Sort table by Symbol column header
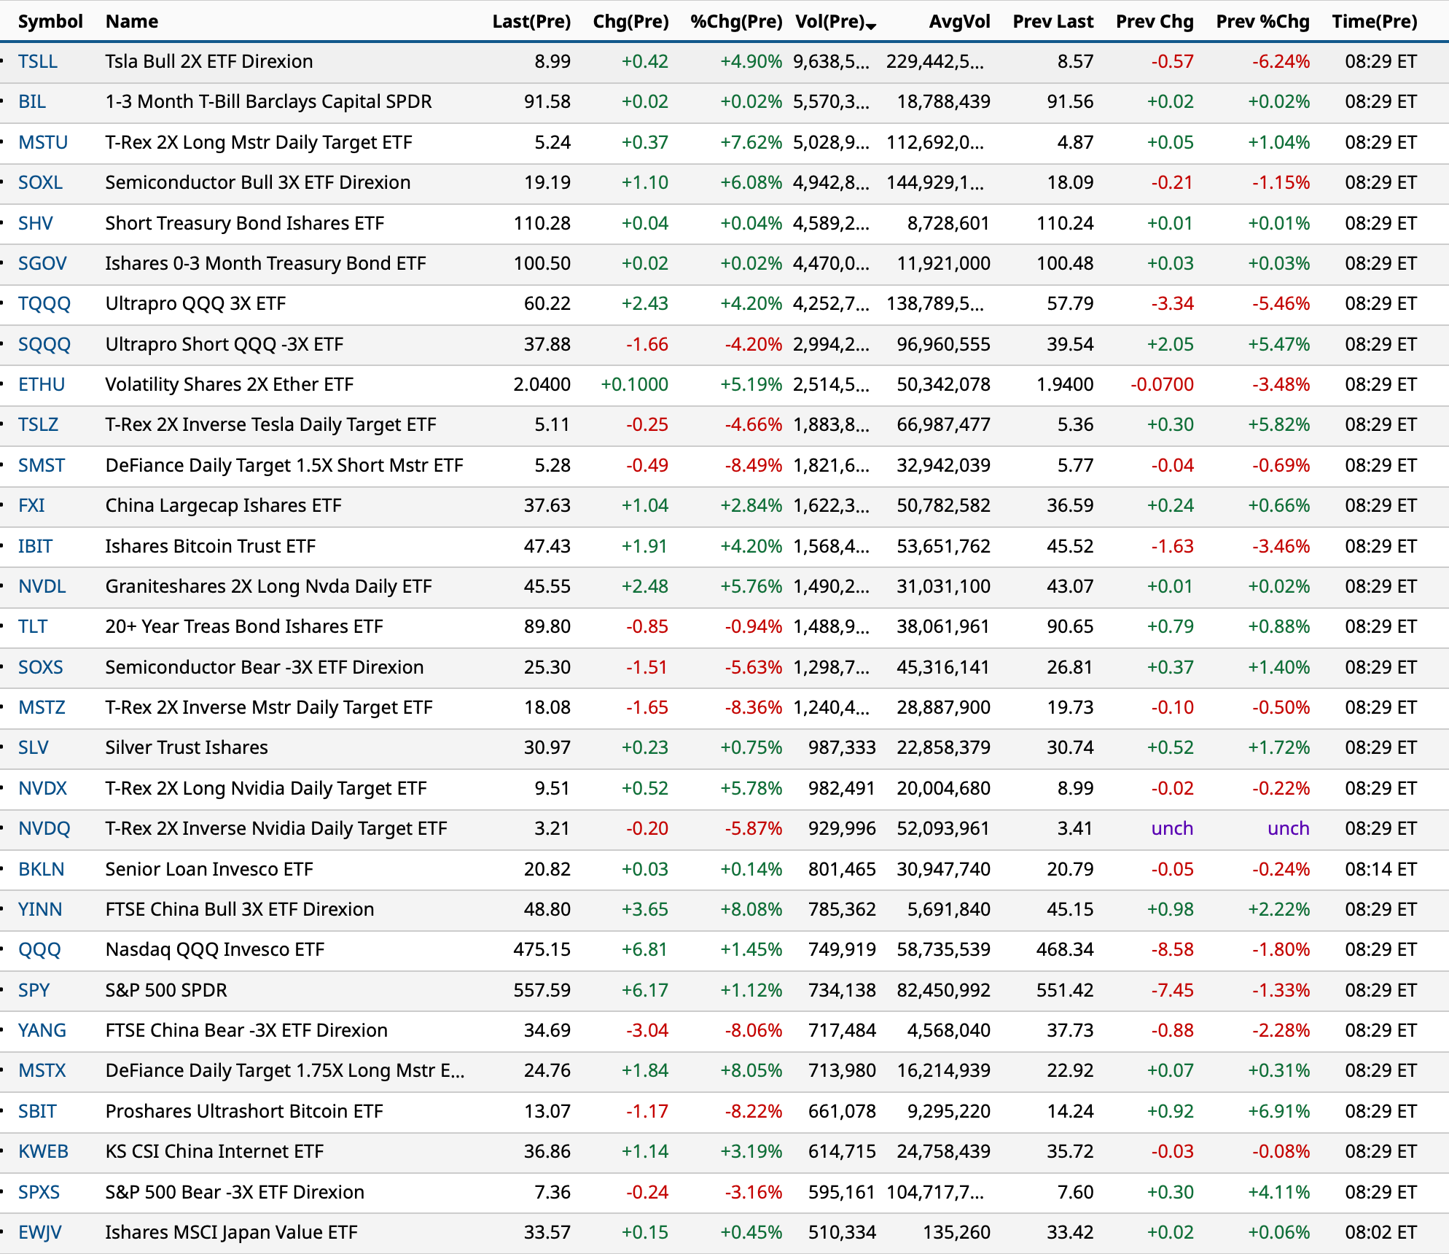 (50, 21)
